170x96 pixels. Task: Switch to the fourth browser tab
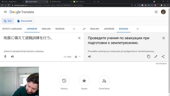84,2
